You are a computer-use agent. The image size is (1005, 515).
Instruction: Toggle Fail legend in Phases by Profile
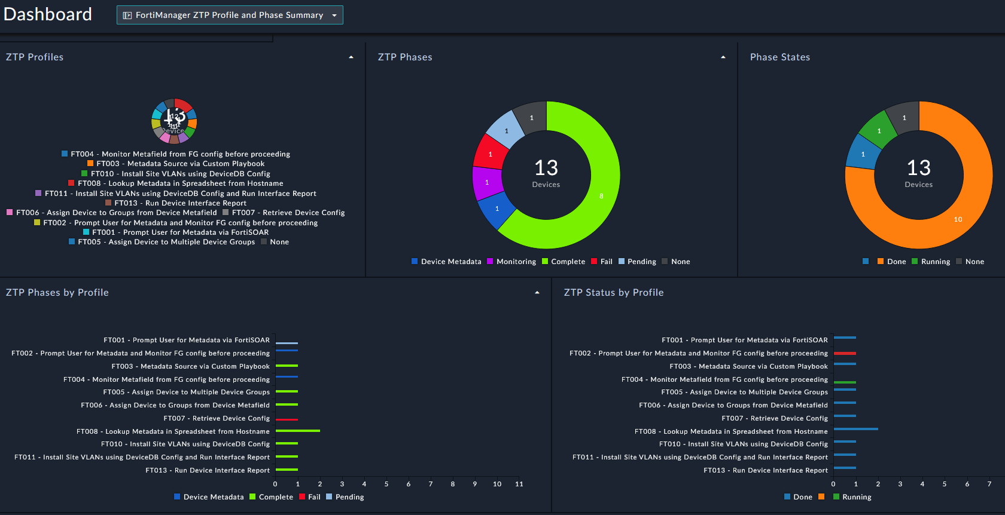coord(310,497)
